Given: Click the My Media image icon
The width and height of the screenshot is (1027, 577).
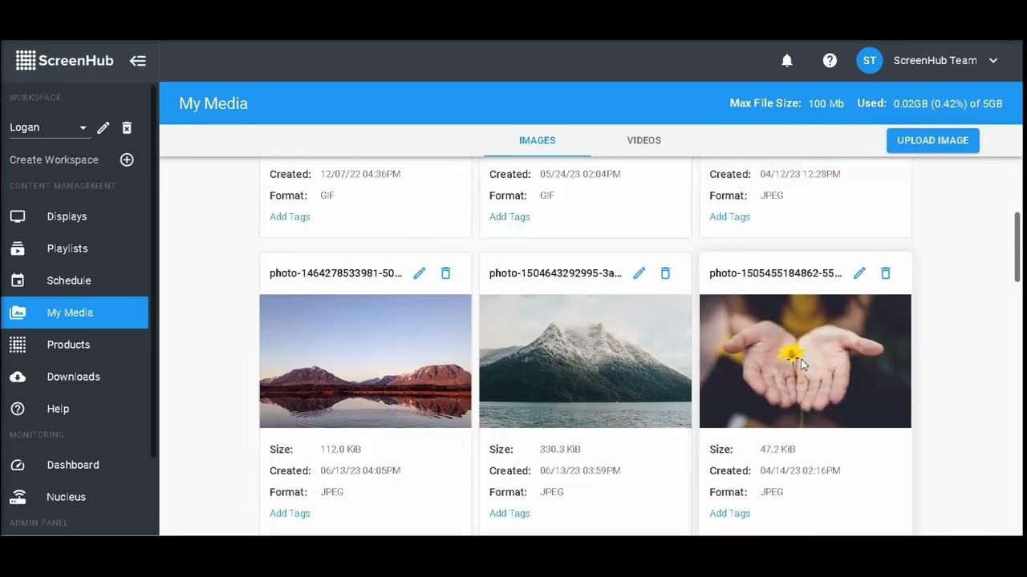Looking at the screenshot, I should point(18,313).
